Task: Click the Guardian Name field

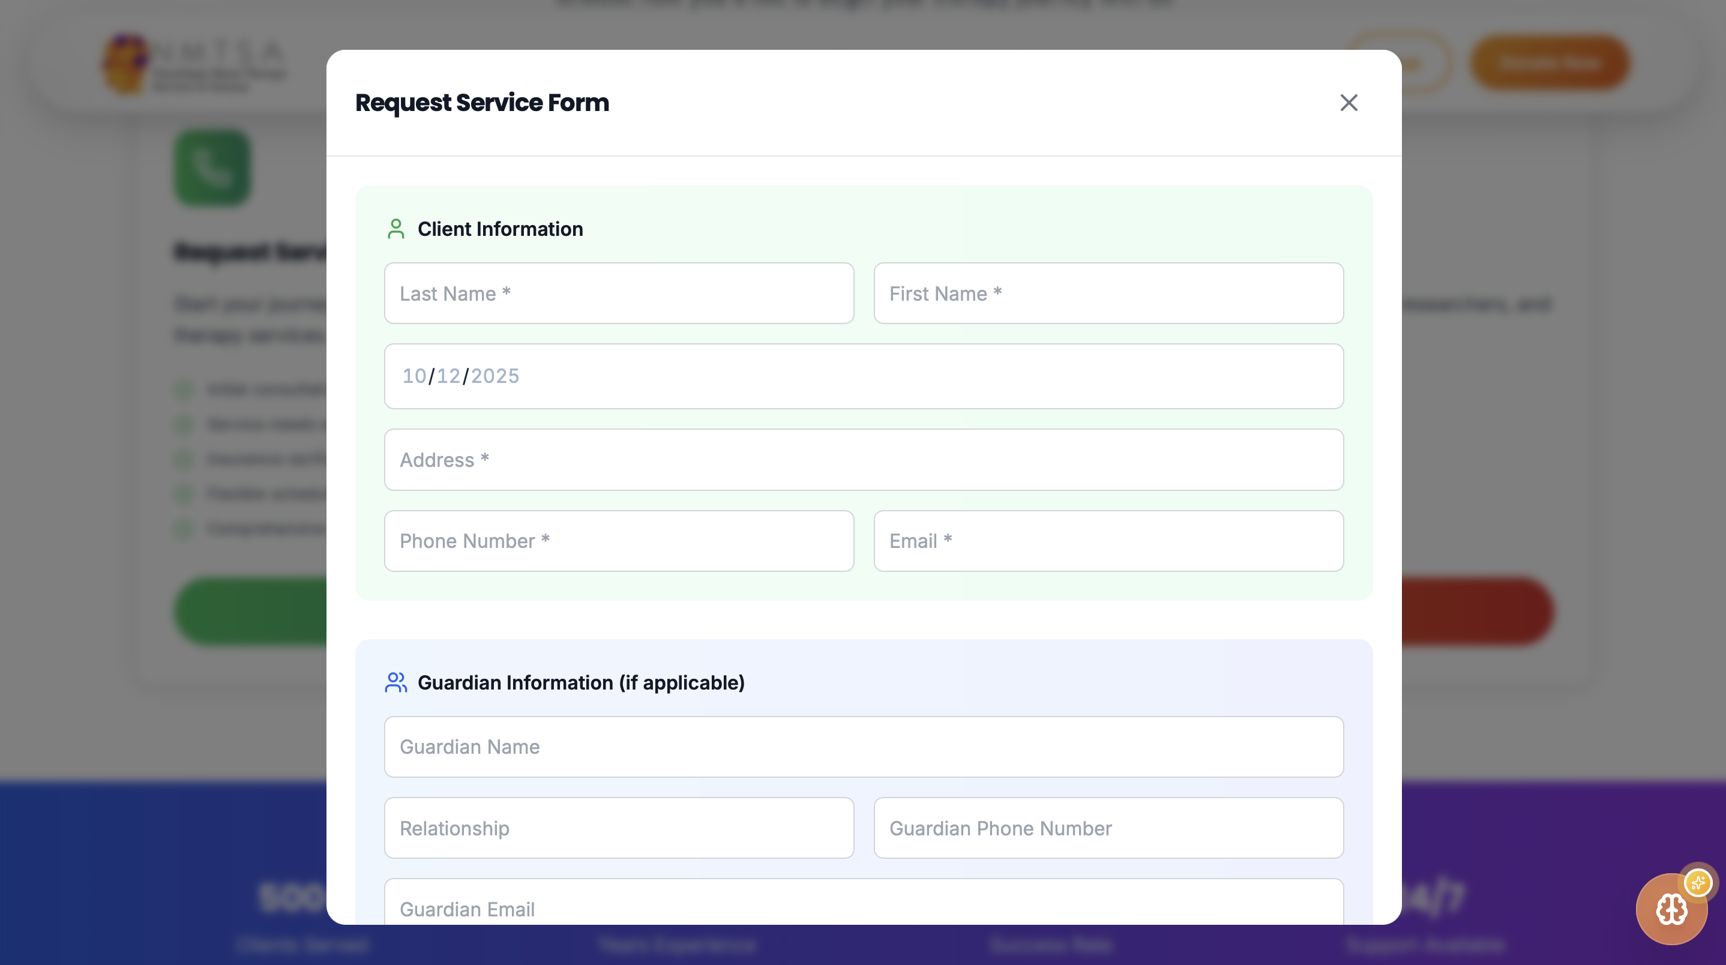Action: coord(863,747)
